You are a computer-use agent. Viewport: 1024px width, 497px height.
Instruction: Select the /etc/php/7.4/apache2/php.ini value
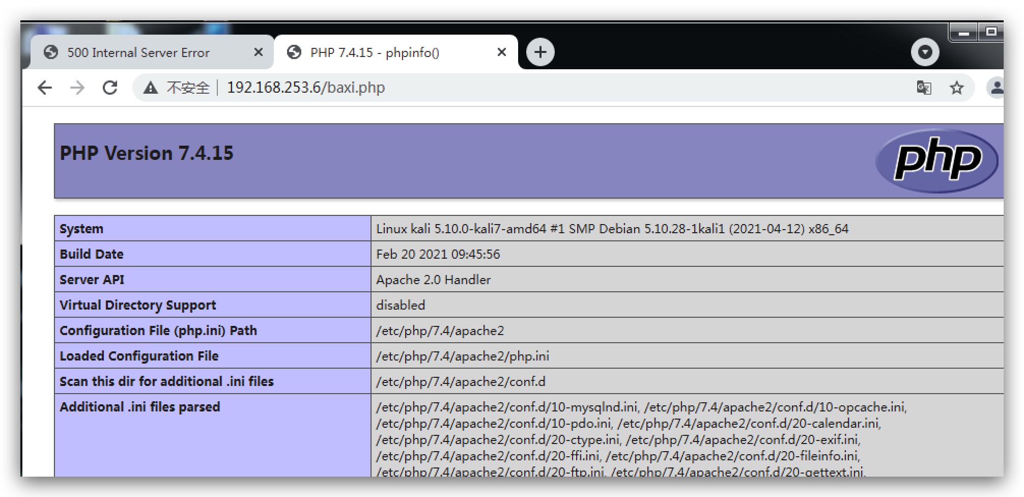(463, 356)
